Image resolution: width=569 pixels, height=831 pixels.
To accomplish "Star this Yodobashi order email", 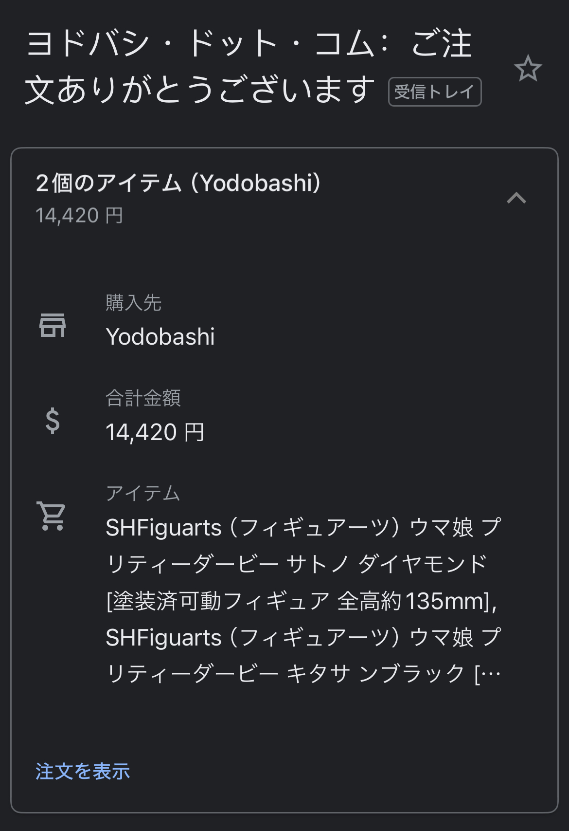I will tap(528, 69).
